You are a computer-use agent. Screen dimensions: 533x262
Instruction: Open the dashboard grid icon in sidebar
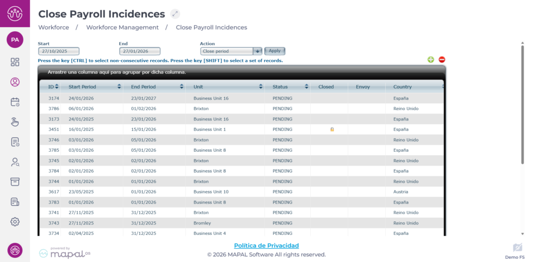point(15,62)
